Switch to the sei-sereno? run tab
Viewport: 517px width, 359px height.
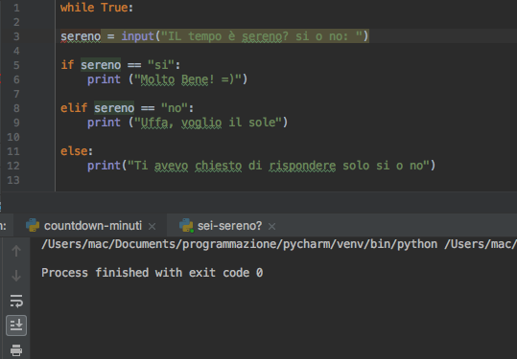point(229,226)
